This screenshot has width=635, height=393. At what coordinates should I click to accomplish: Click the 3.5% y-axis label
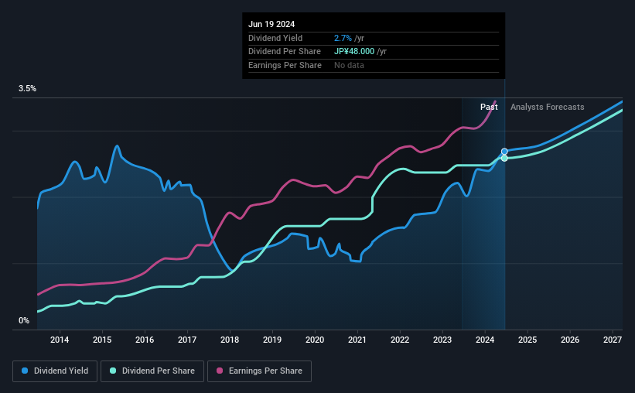pos(27,89)
